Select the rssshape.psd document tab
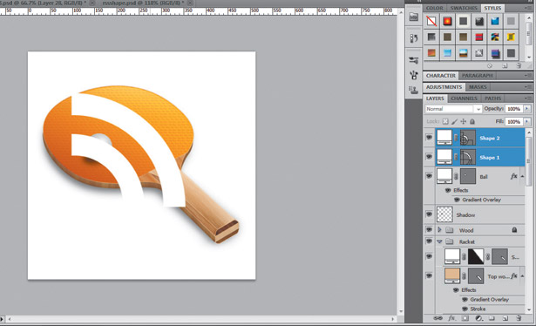The image size is (536, 326). click(143, 3)
